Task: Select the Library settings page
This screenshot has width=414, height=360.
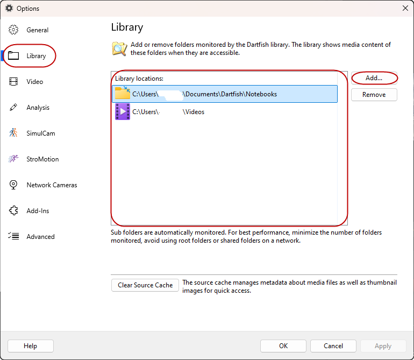Action: pos(36,56)
